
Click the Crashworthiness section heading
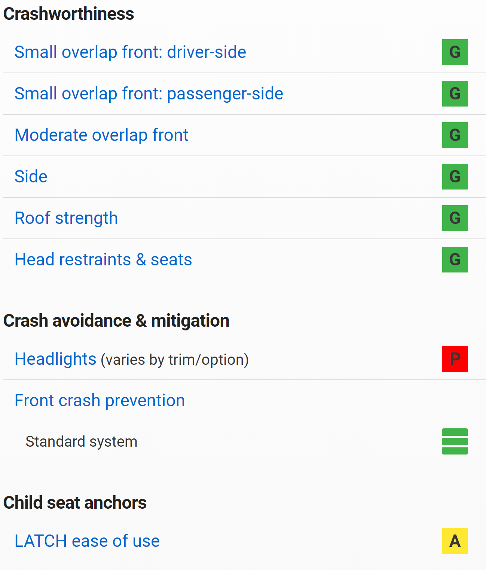point(68,14)
